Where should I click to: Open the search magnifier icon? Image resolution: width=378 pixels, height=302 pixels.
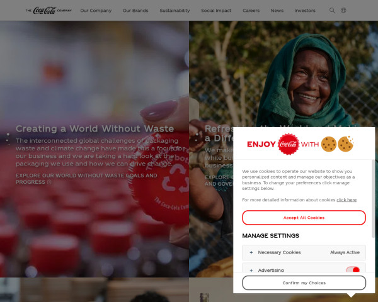tap(332, 10)
